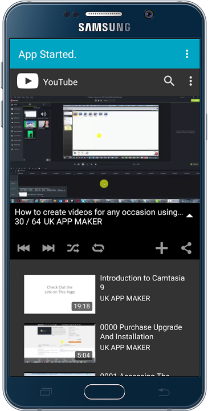208x411 pixels.
Task: Tap the playing video area
Action: [104, 149]
